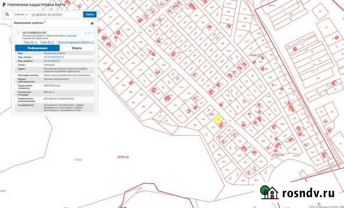Open the 'Участки' search type dropdown
This screenshot has width=344, height=208.
[x=20, y=15]
